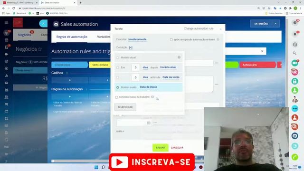Click the browser address bar
This screenshot has width=304, height=171.
click(136, 8)
